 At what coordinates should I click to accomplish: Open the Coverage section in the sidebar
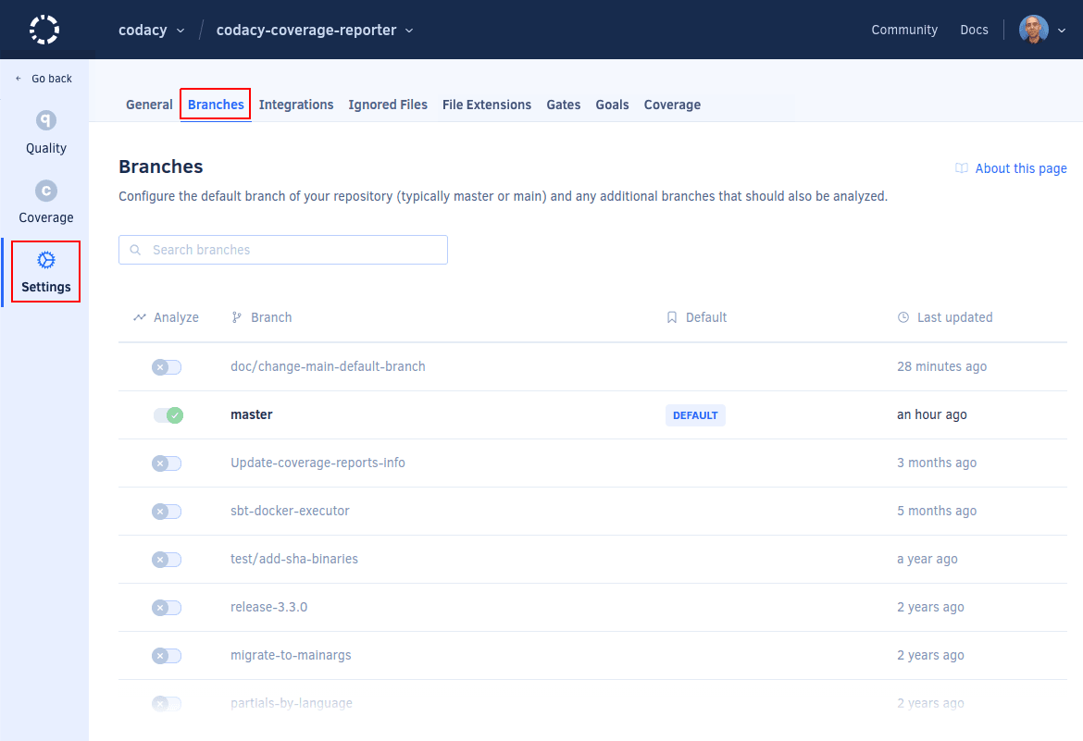45,201
